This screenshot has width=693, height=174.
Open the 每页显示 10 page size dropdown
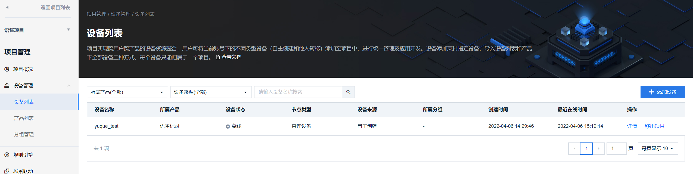click(x=658, y=148)
